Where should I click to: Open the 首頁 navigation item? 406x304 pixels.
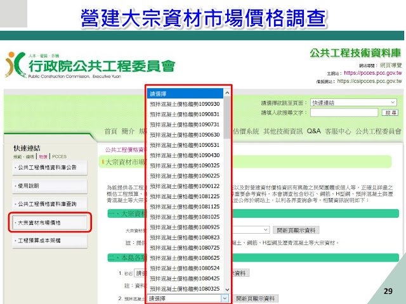(x=110, y=131)
